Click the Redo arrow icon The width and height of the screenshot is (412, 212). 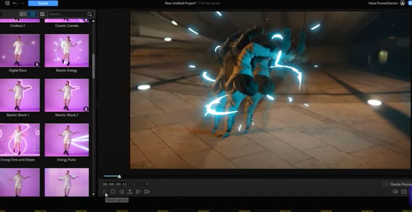pos(22,3)
